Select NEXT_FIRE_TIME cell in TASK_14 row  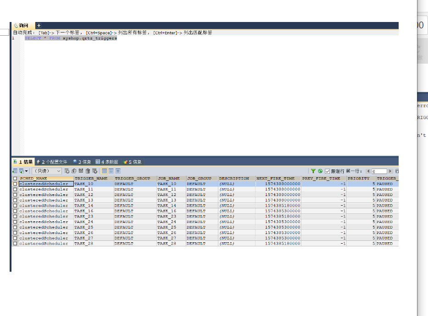tap(278, 206)
